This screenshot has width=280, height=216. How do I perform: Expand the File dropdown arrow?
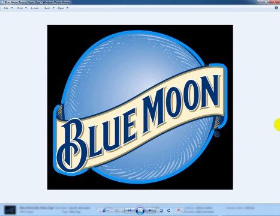coord(12,8)
